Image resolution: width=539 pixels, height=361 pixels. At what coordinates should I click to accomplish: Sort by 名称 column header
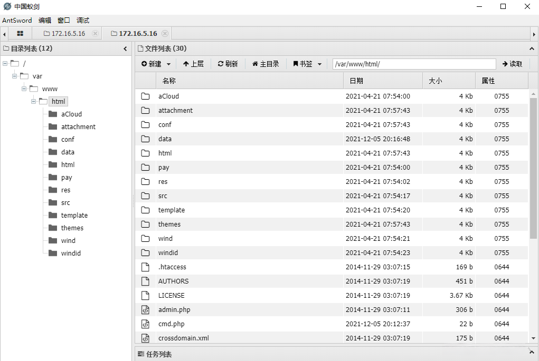[250, 81]
